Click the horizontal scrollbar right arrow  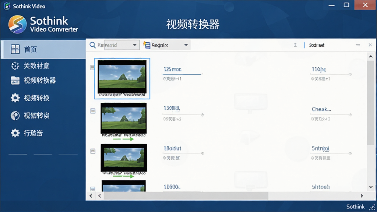pos(362,196)
